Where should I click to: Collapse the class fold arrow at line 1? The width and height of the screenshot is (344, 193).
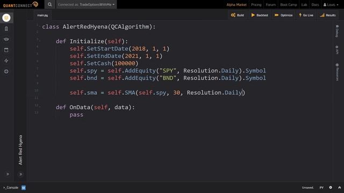coord(40,26)
